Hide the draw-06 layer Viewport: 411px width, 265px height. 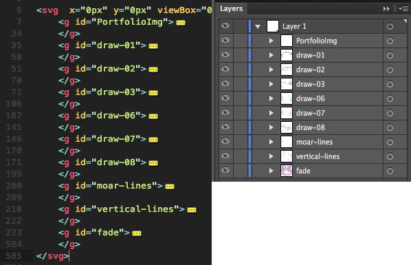pyautogui.click(x=225, y=98)
